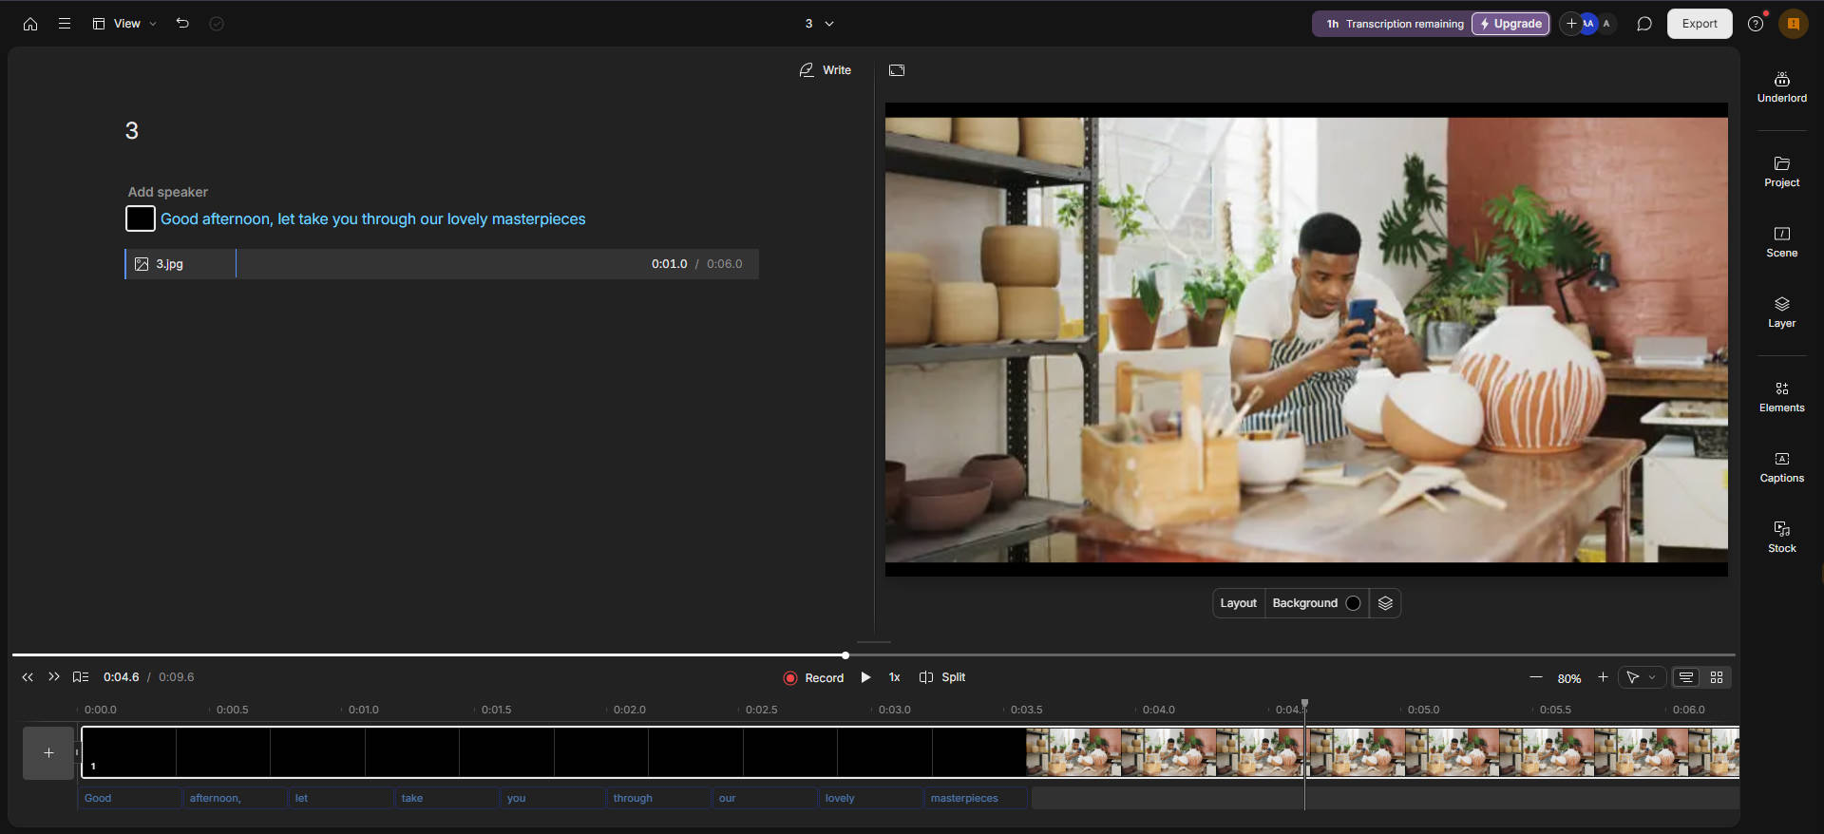Open the Elements panel
Viewport: 1824px width, 834px height.
1781,396
